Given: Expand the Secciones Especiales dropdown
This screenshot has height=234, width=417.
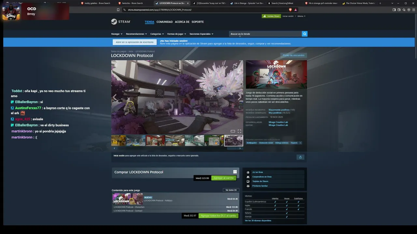Looking at the screenshot, I should [x=201, y=34].
